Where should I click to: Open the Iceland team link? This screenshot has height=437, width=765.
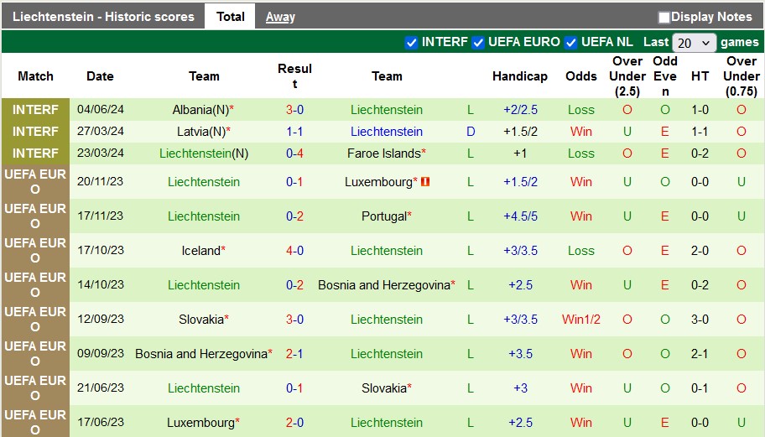point(201,251)
